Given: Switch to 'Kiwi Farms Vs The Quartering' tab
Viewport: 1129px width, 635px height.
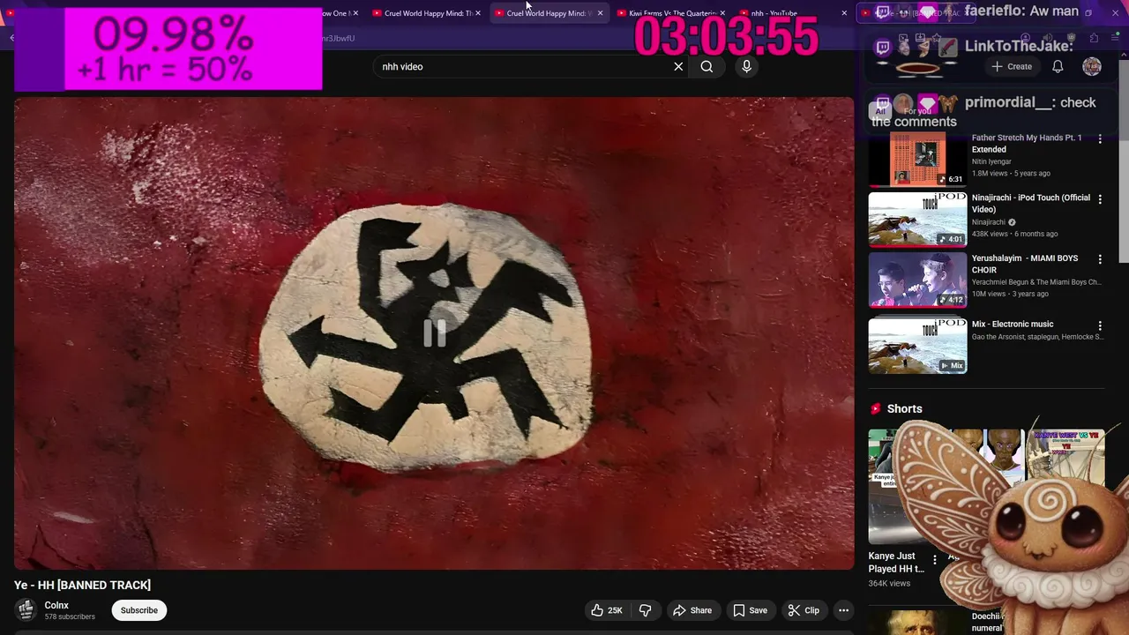Looking at the screenshot, I should (670, 13).
